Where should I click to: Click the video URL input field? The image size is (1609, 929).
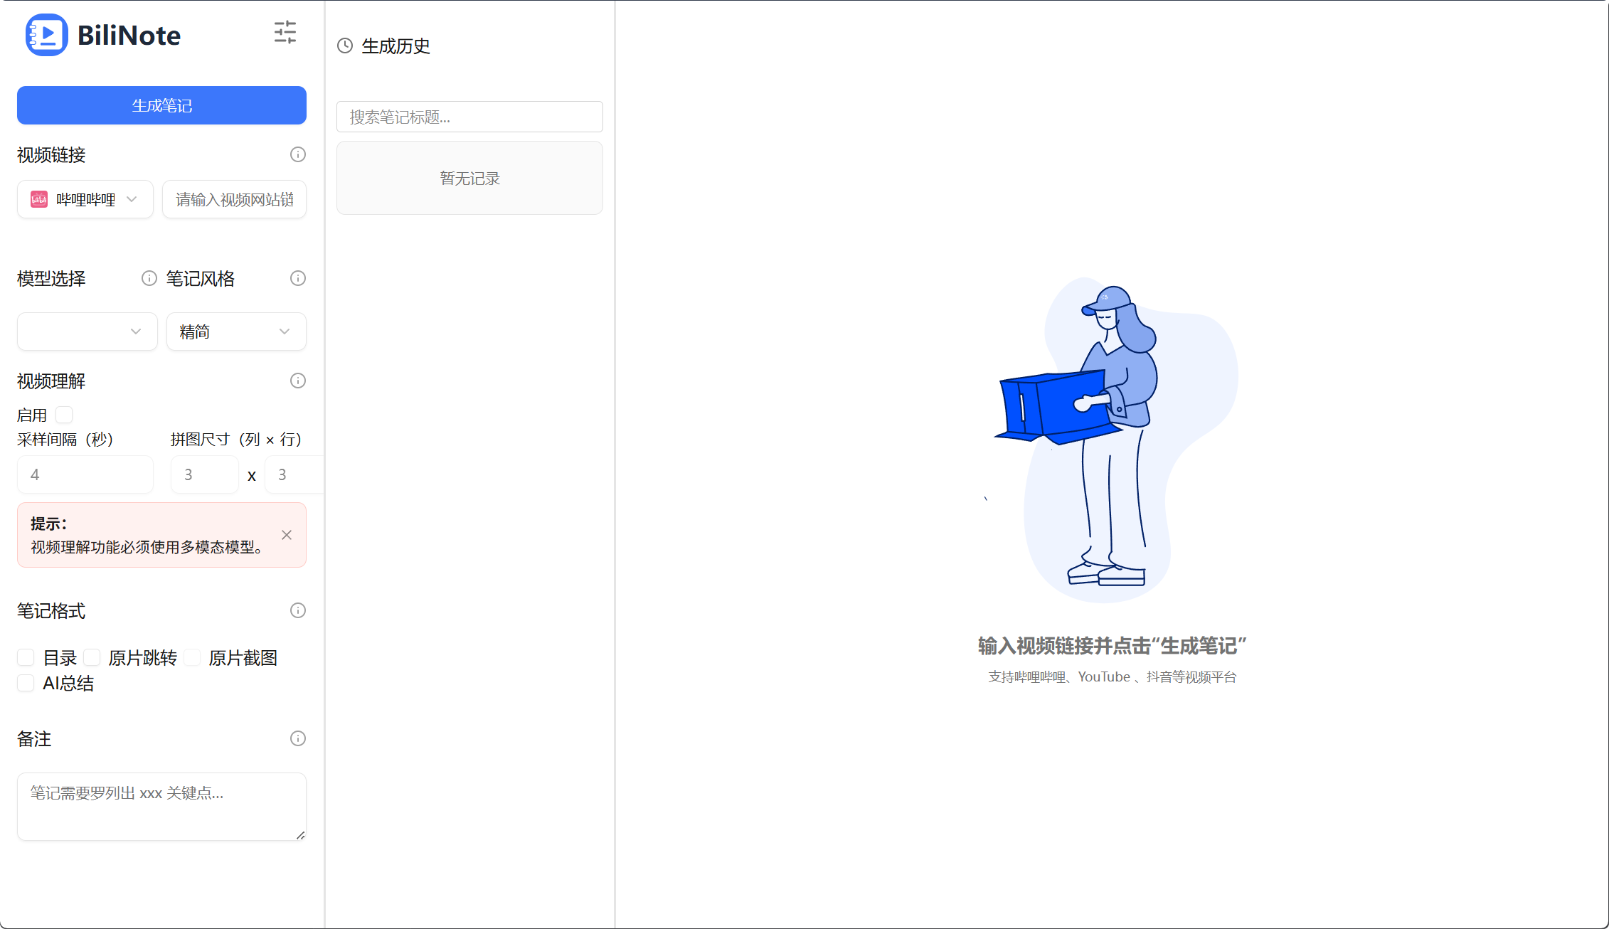click(234, 199)
